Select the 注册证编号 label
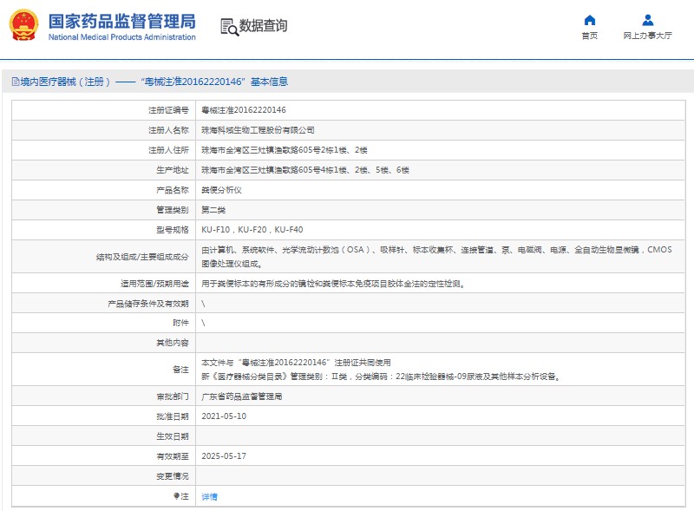The height and width of the screenshot is (511, 694). [x=168, y=110]
